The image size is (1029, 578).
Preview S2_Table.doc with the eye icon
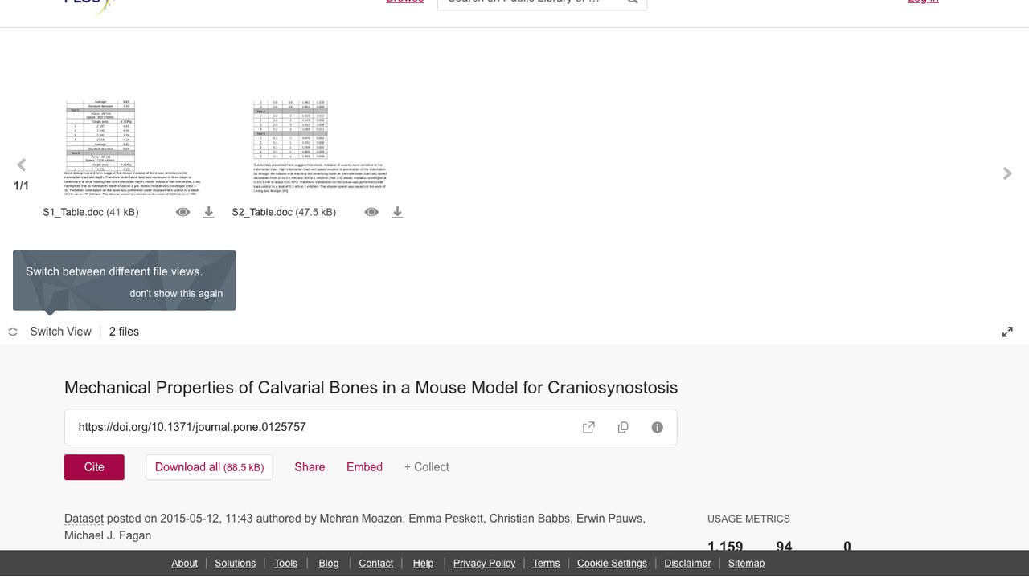pos(371,212)
